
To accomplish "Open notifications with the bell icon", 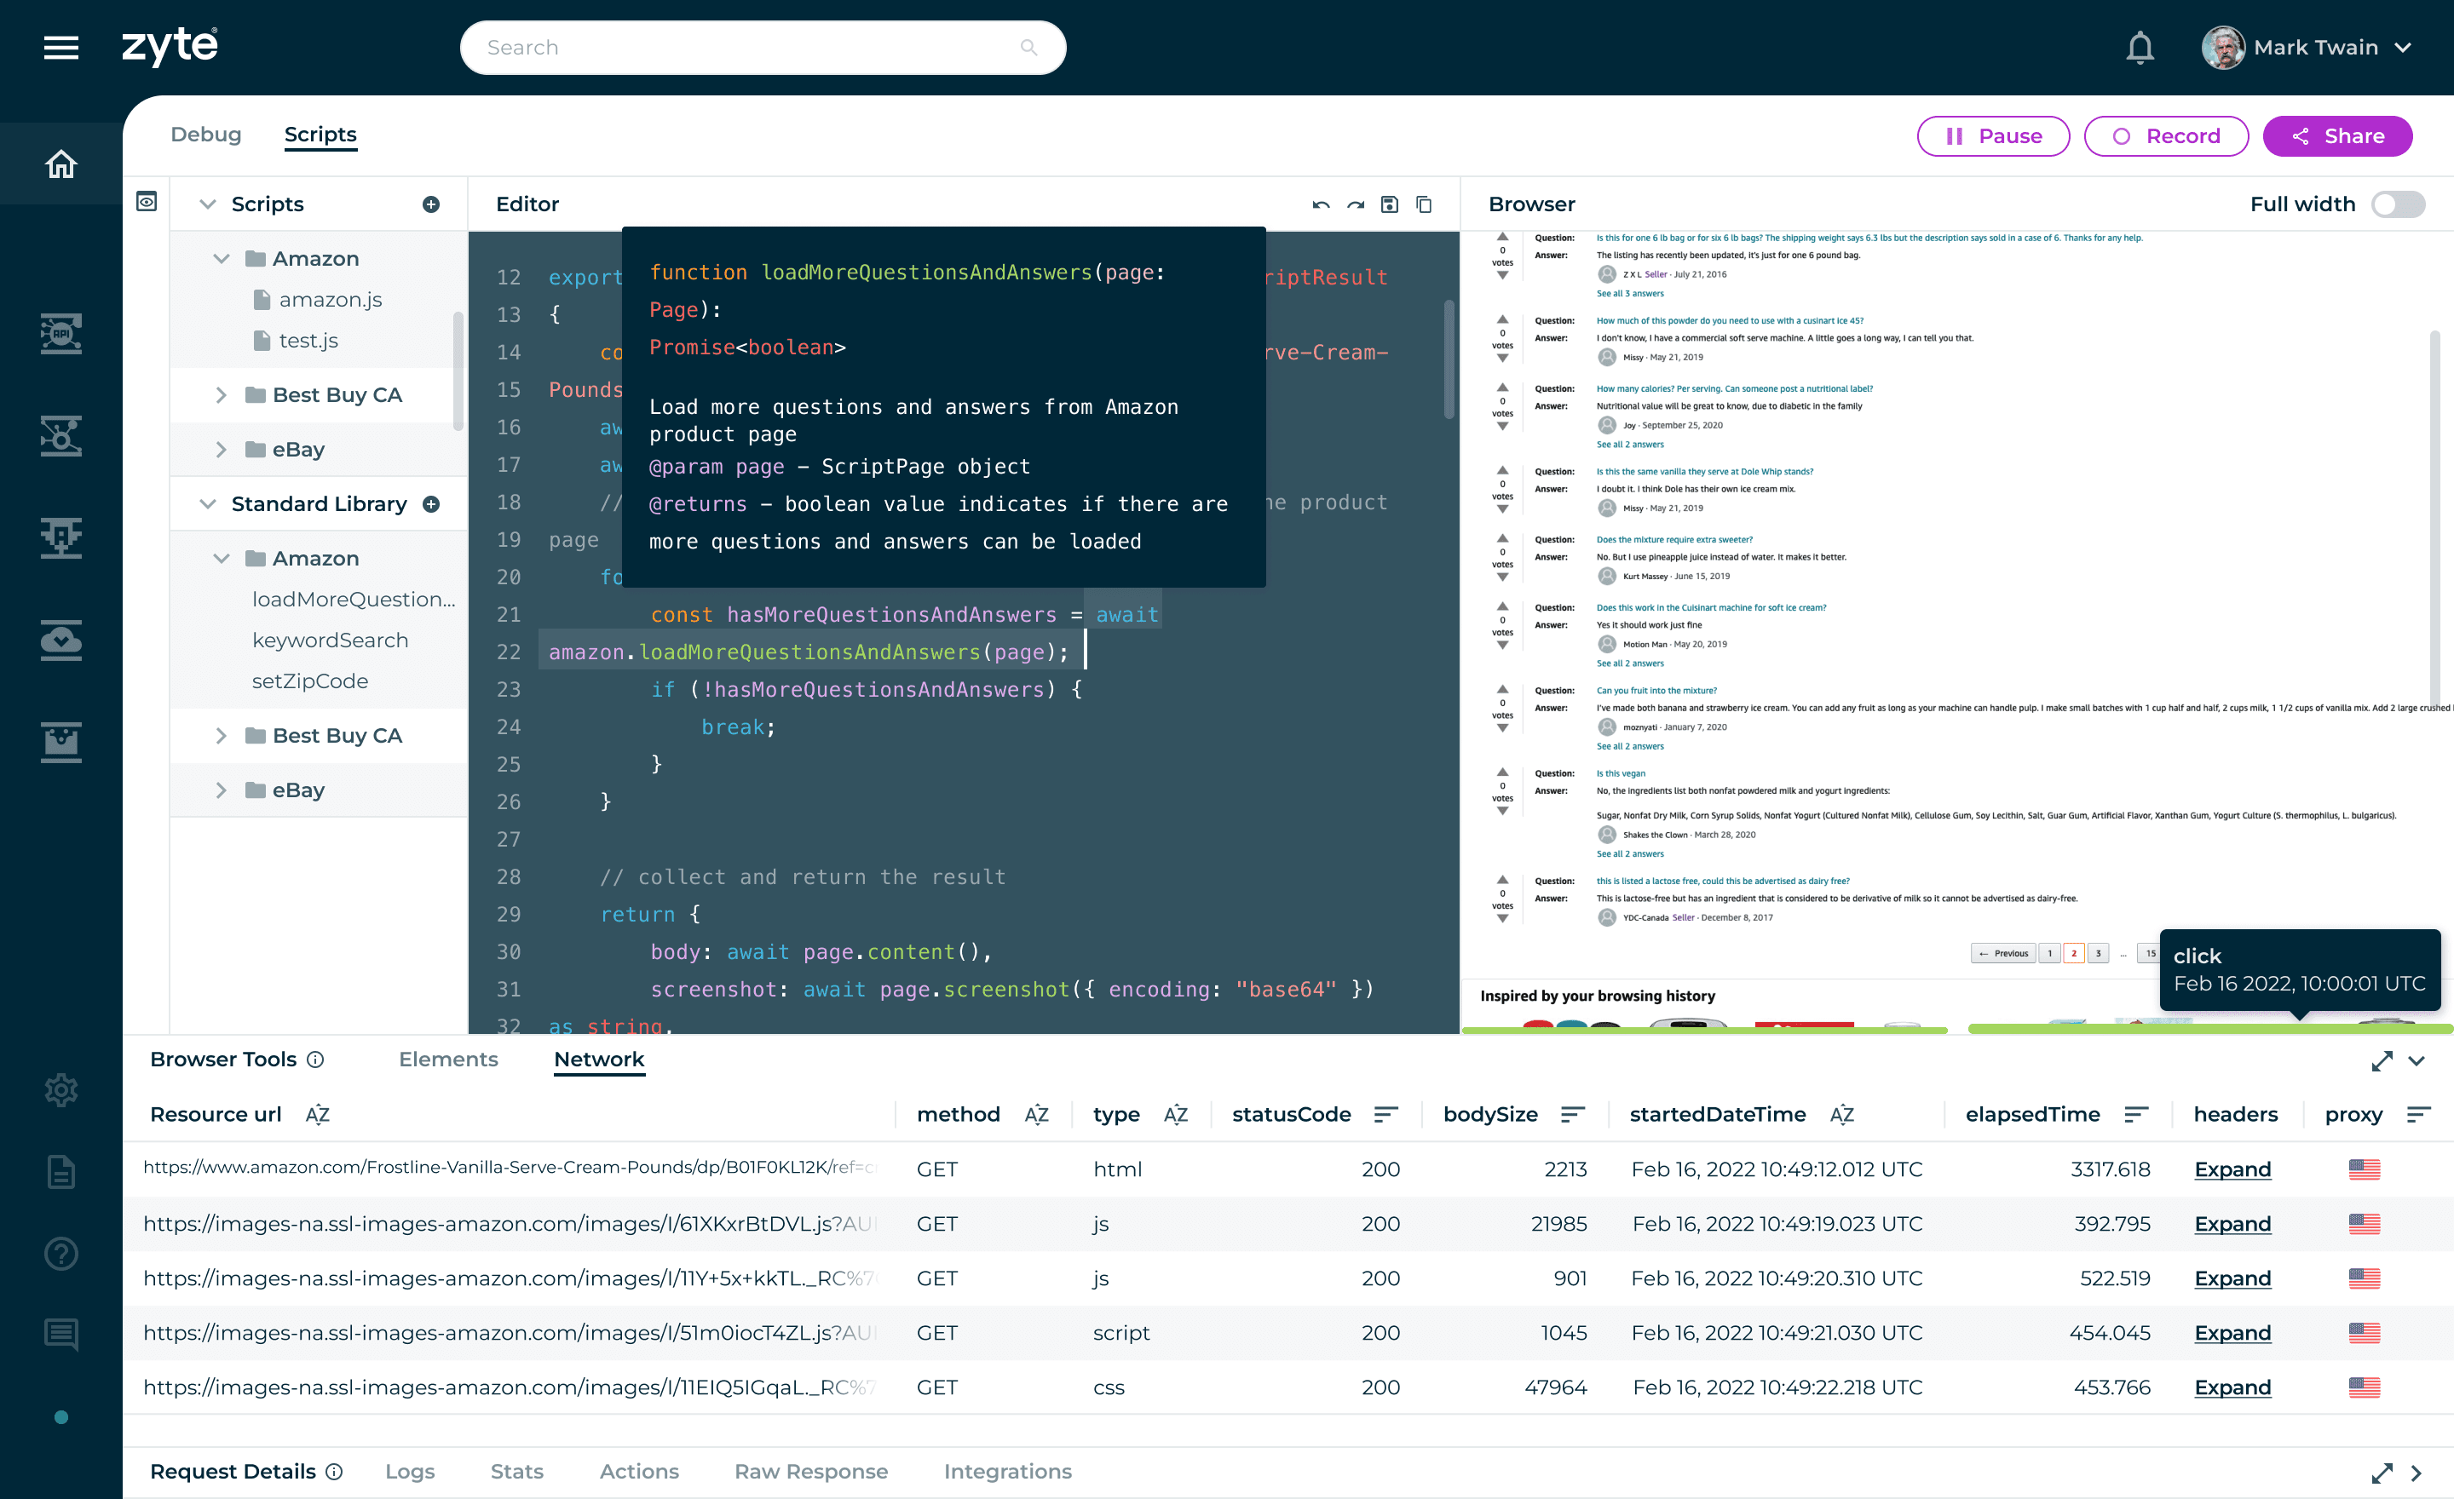I will point(2140,48).
